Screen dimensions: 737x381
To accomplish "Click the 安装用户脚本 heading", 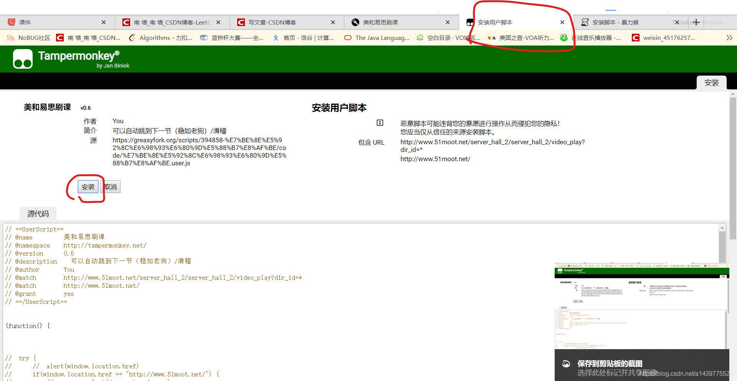I will (x=339, y=108).
